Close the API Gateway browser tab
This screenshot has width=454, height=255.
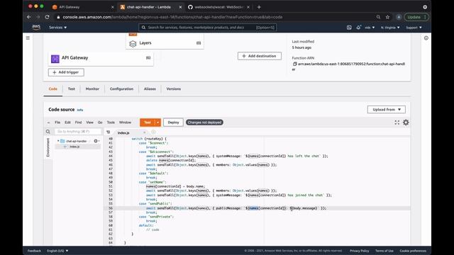click(x=113, y=7)
